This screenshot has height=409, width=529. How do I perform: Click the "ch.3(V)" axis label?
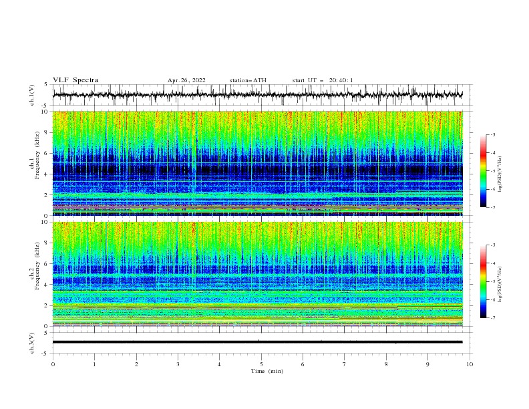32,343
